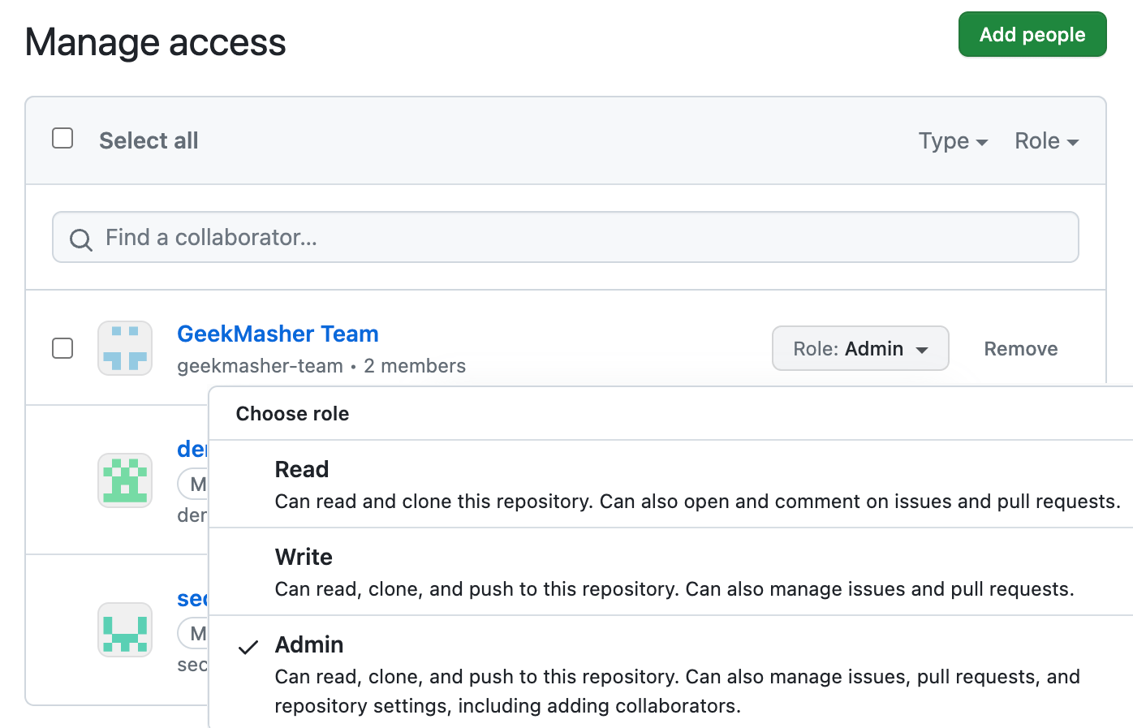The height and width of the screenshot is (728, 1133).
Task: Click the magnifying glass search icon
Action: coord(80,240)
